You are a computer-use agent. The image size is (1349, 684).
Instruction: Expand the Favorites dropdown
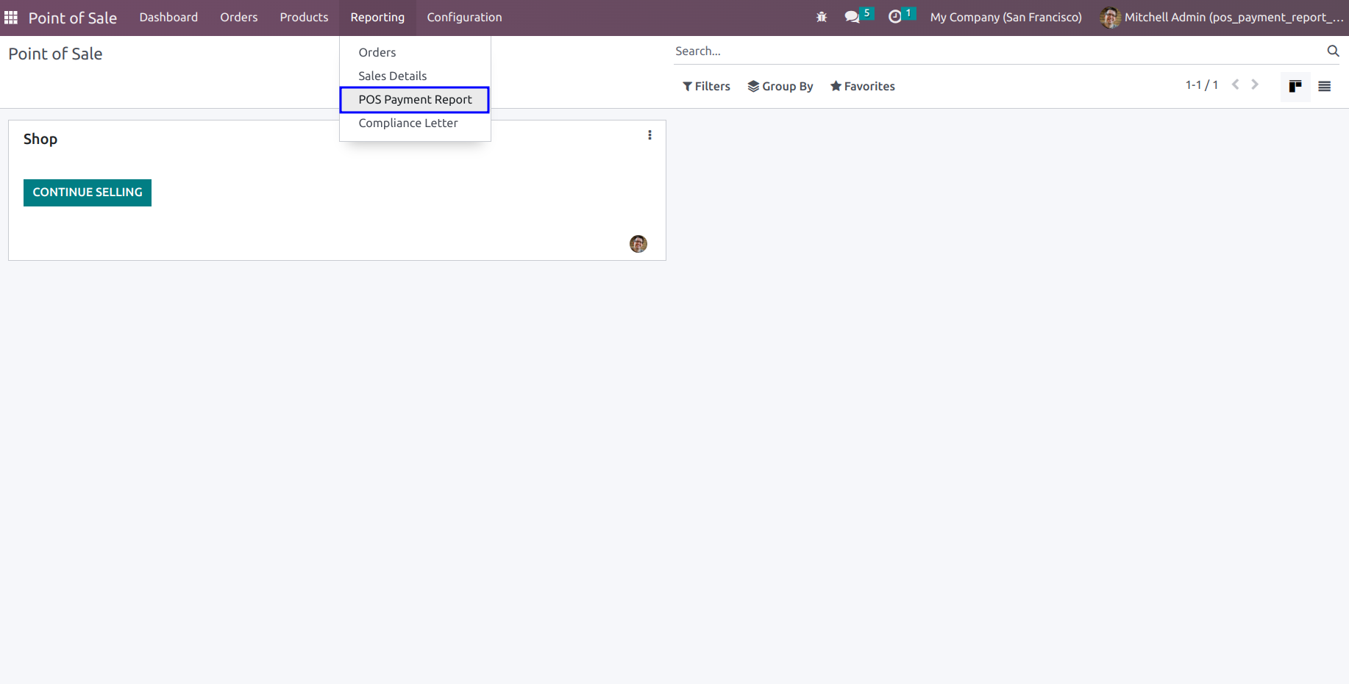(863, 87)
